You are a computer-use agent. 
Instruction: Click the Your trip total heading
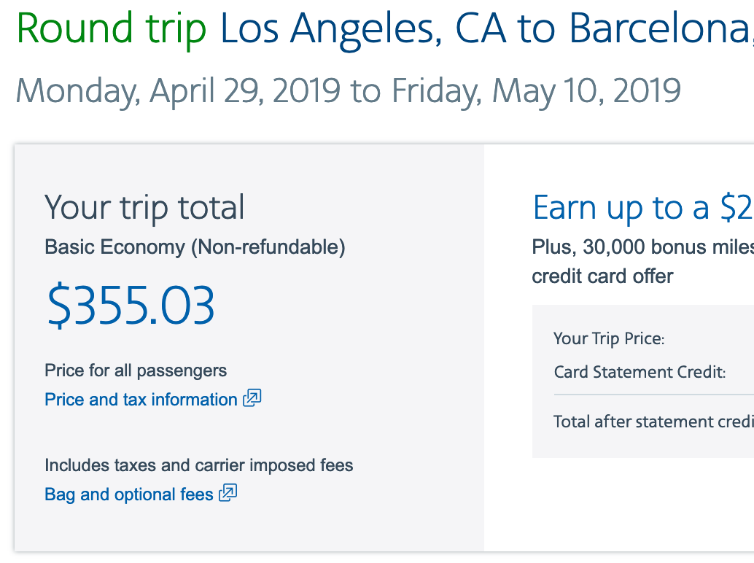click(144, 208)
